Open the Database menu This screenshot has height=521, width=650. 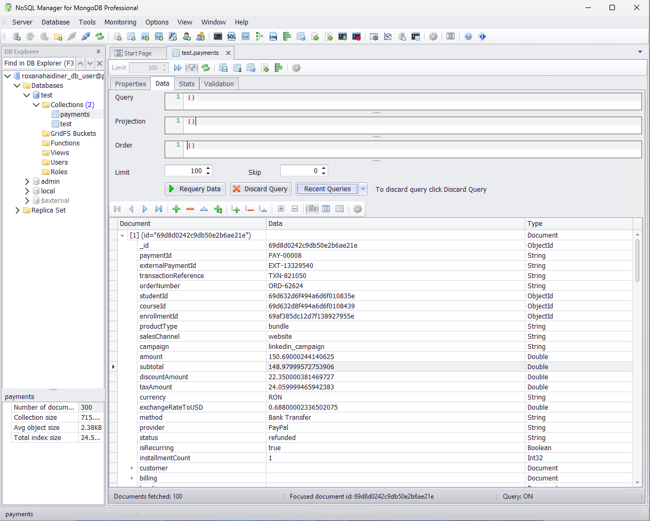[x=55, y=22]
